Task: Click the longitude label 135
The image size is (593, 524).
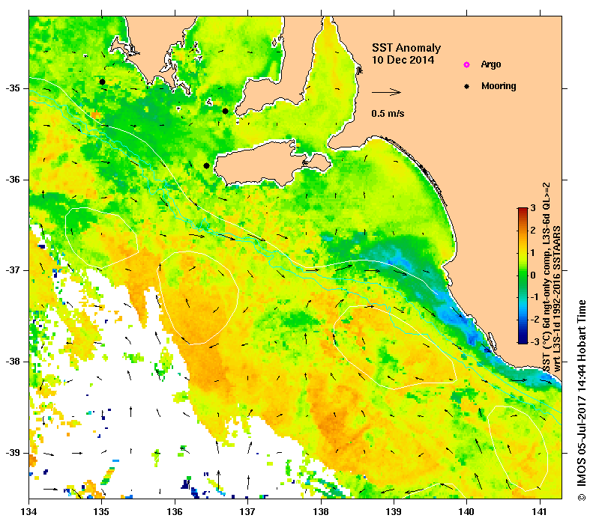Action: pos(102,512)
